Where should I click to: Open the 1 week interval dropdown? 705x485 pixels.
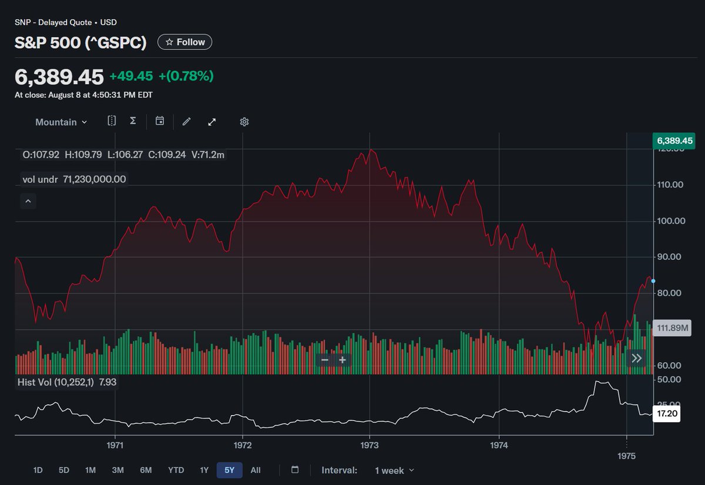pos(394,470)
